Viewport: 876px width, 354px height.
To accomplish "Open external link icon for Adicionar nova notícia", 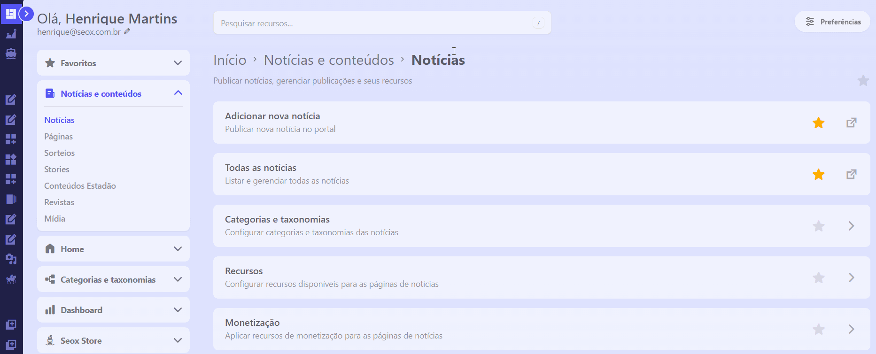I will pos(851,123).
